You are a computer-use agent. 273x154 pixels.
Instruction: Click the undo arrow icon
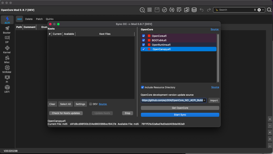202,10
